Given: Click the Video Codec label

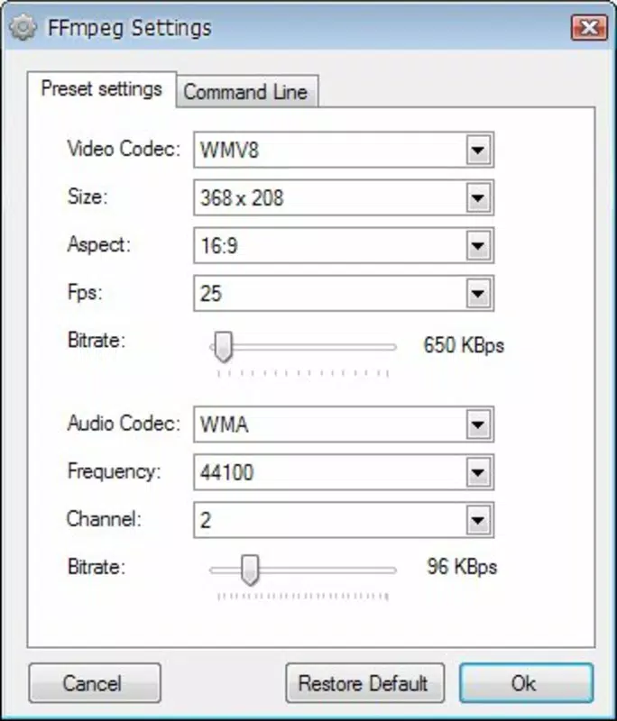Looking at the screenshot, I should pyautogui.click(x=124, y=149).
